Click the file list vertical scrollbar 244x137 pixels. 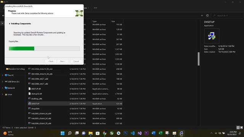point(199,59)
